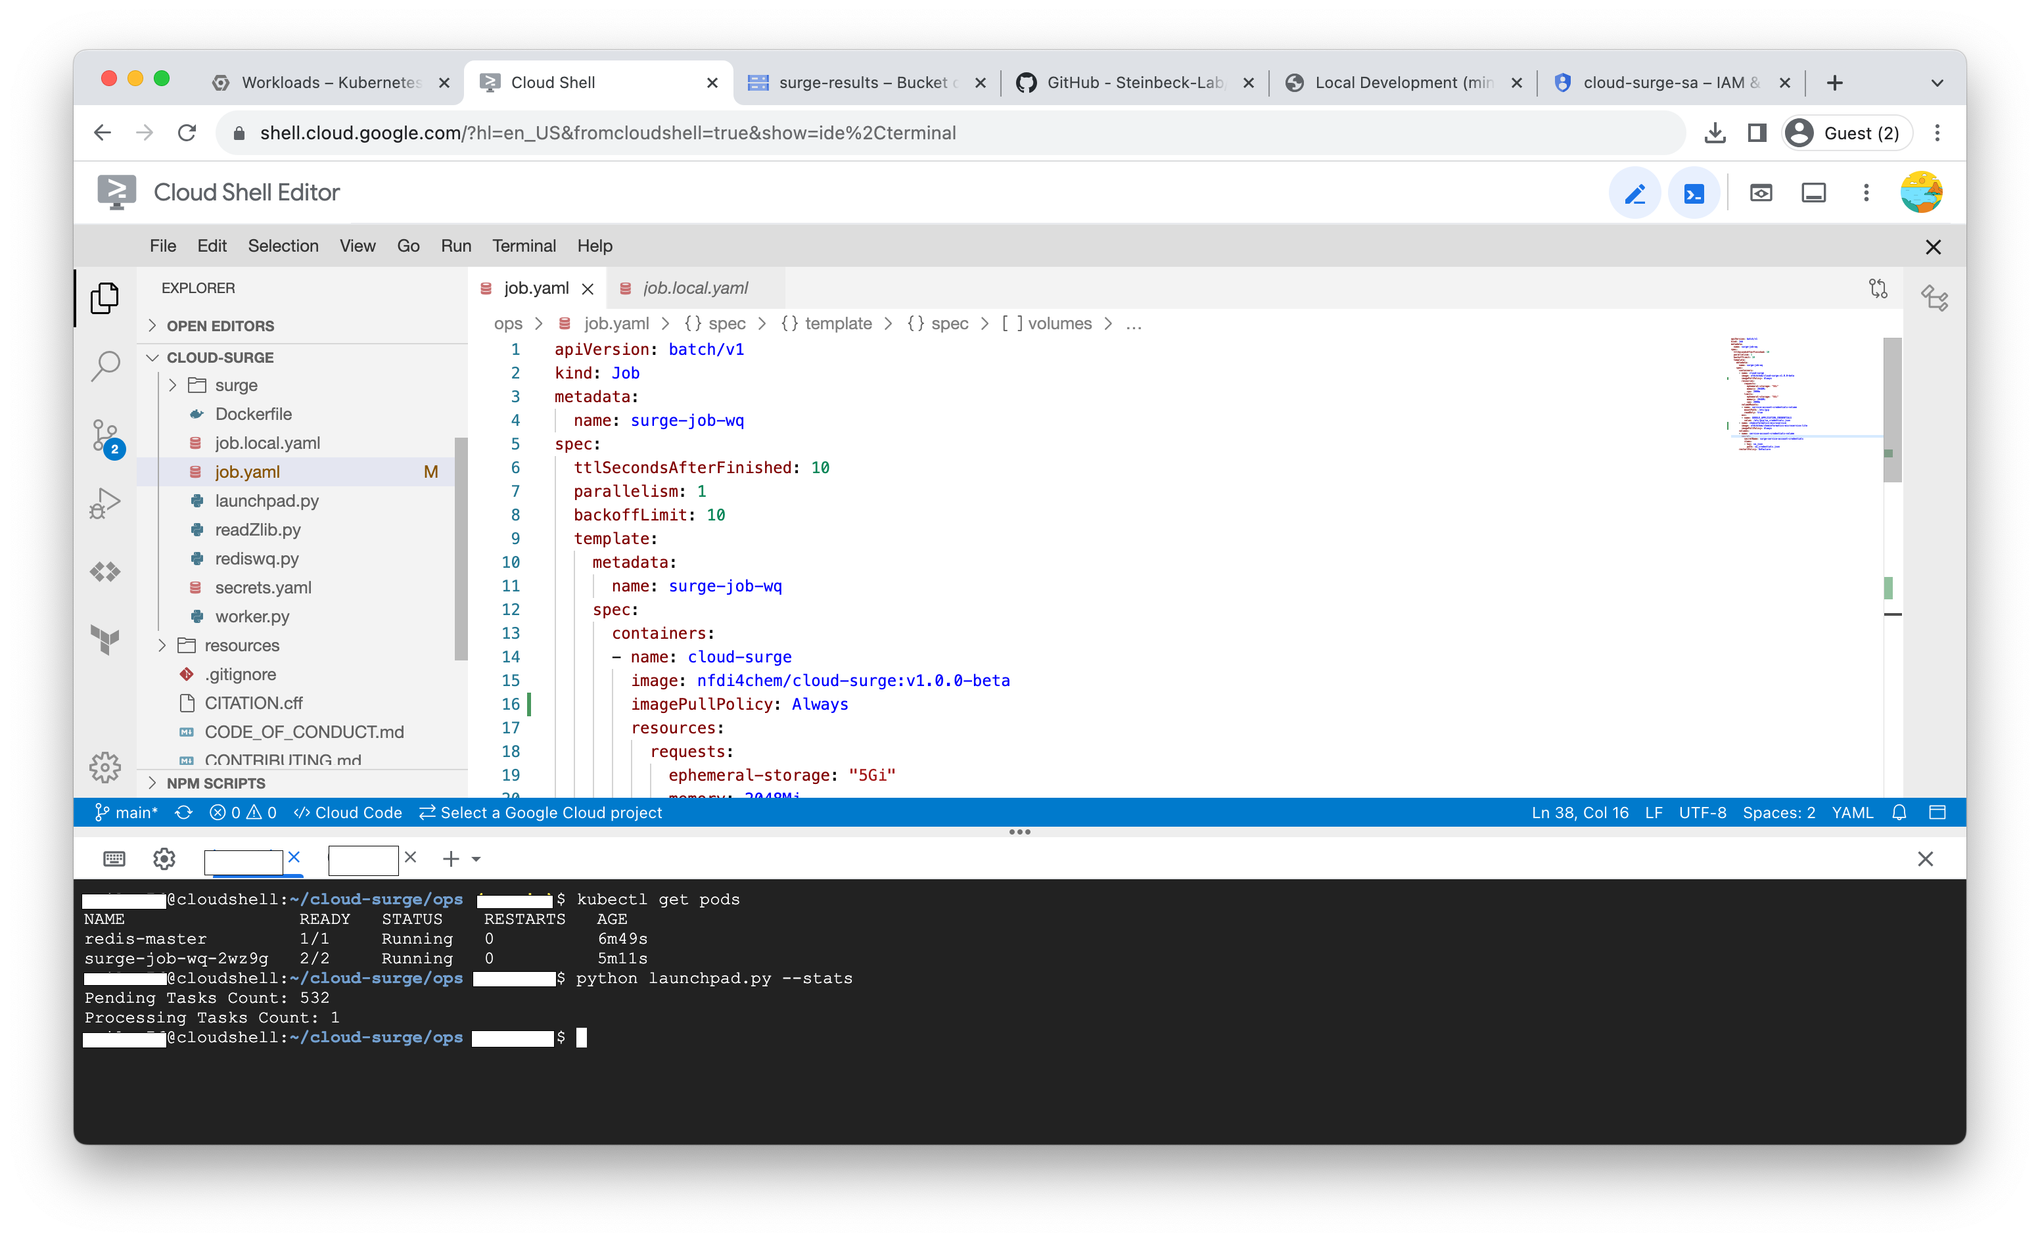Toggle the Open Terminal button in header

click(1694, 193)
